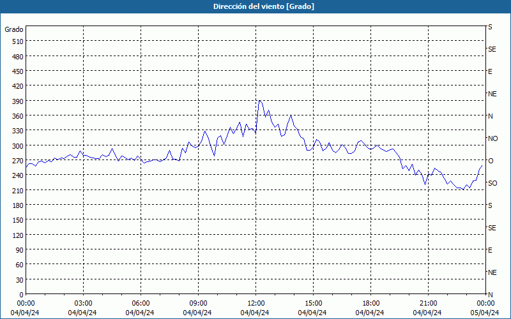
Task: Click the 09:00 time label
Action: [x=198, y=304]
